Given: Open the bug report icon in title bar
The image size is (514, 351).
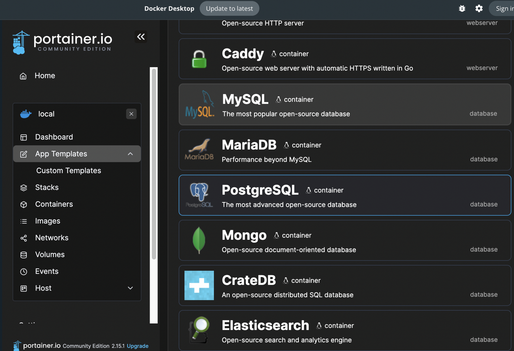Looking at the screenshot, I should [x=462, y=9].
